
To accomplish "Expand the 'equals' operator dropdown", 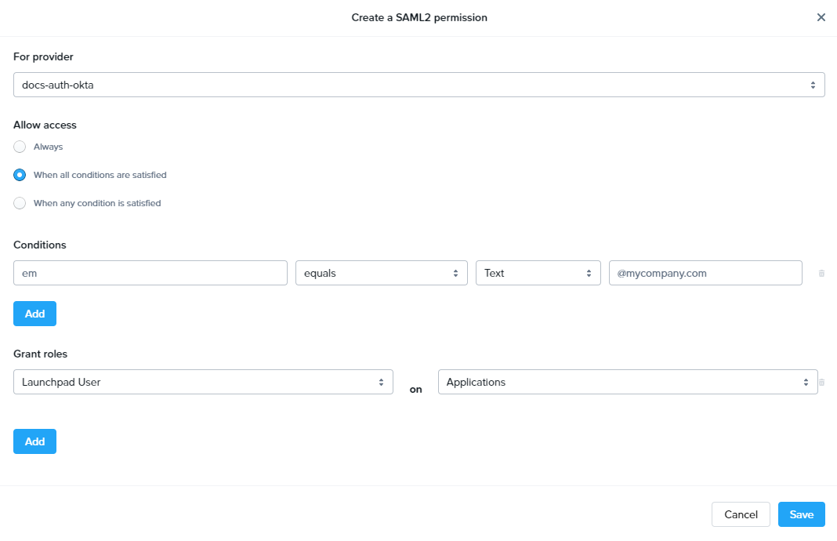I will [381, 273].
